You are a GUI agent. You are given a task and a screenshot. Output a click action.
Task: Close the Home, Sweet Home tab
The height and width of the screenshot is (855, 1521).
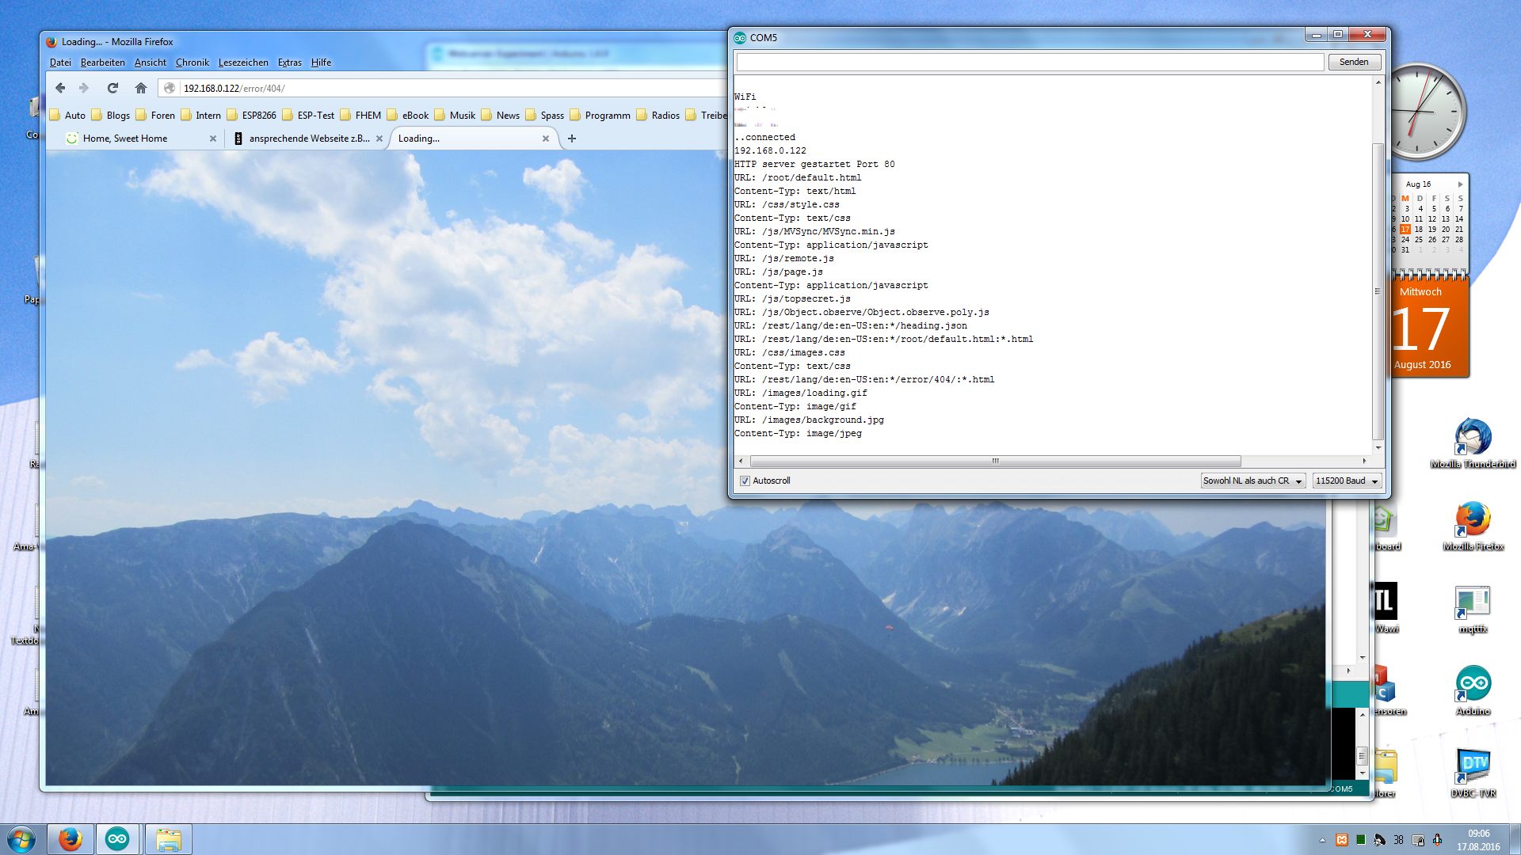tap(212, 139)
